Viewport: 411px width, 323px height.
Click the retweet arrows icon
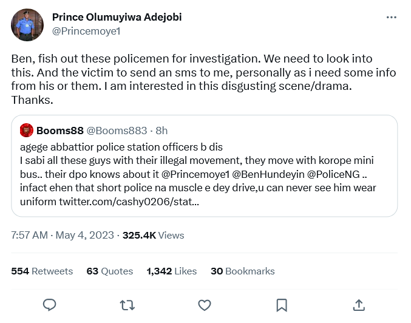pyautogui.click(x=127, y=304)
